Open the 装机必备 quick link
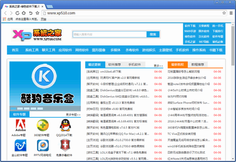The image size is (236, 162). 218,42
